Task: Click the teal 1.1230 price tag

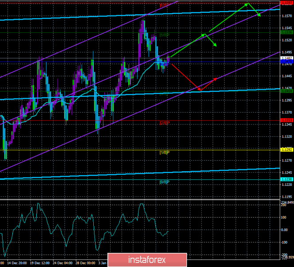Action: coord(287,179)
